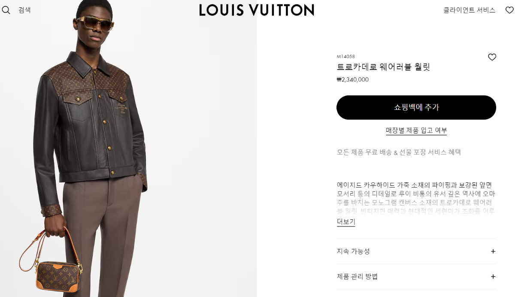This screenshot has height=297, width=515.
Task: Click the price ₩2,340,000
Action: pos(353,79)
